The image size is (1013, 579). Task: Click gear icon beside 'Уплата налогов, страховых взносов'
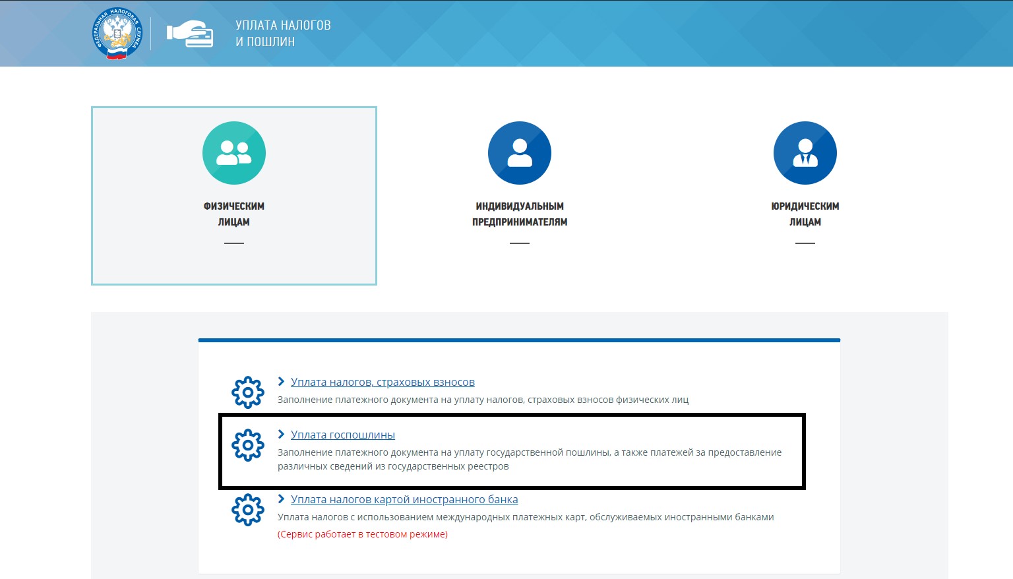coord(248,392)
